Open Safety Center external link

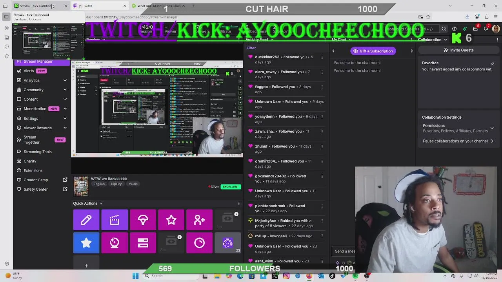click(x=65, y=189)
